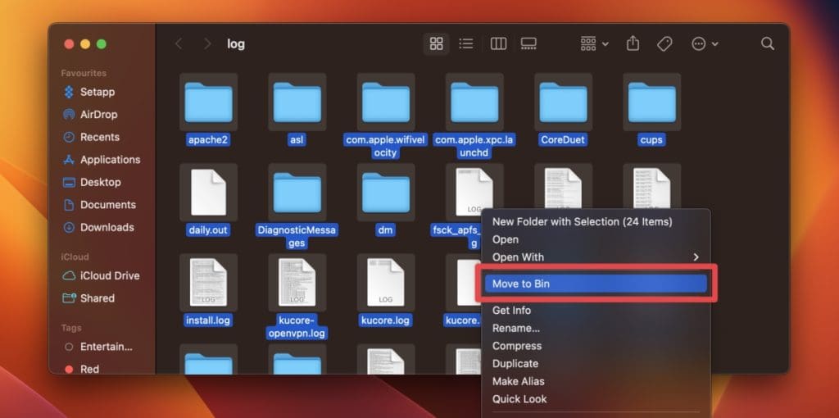Select the Red tag in sidebar
839x418 pixels.
[89, 370]
